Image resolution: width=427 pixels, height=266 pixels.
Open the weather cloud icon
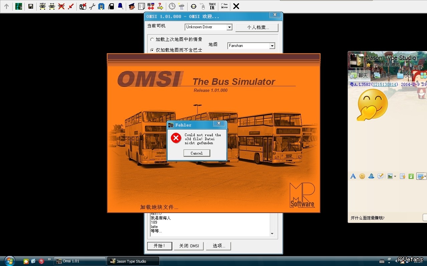[181, 6]
